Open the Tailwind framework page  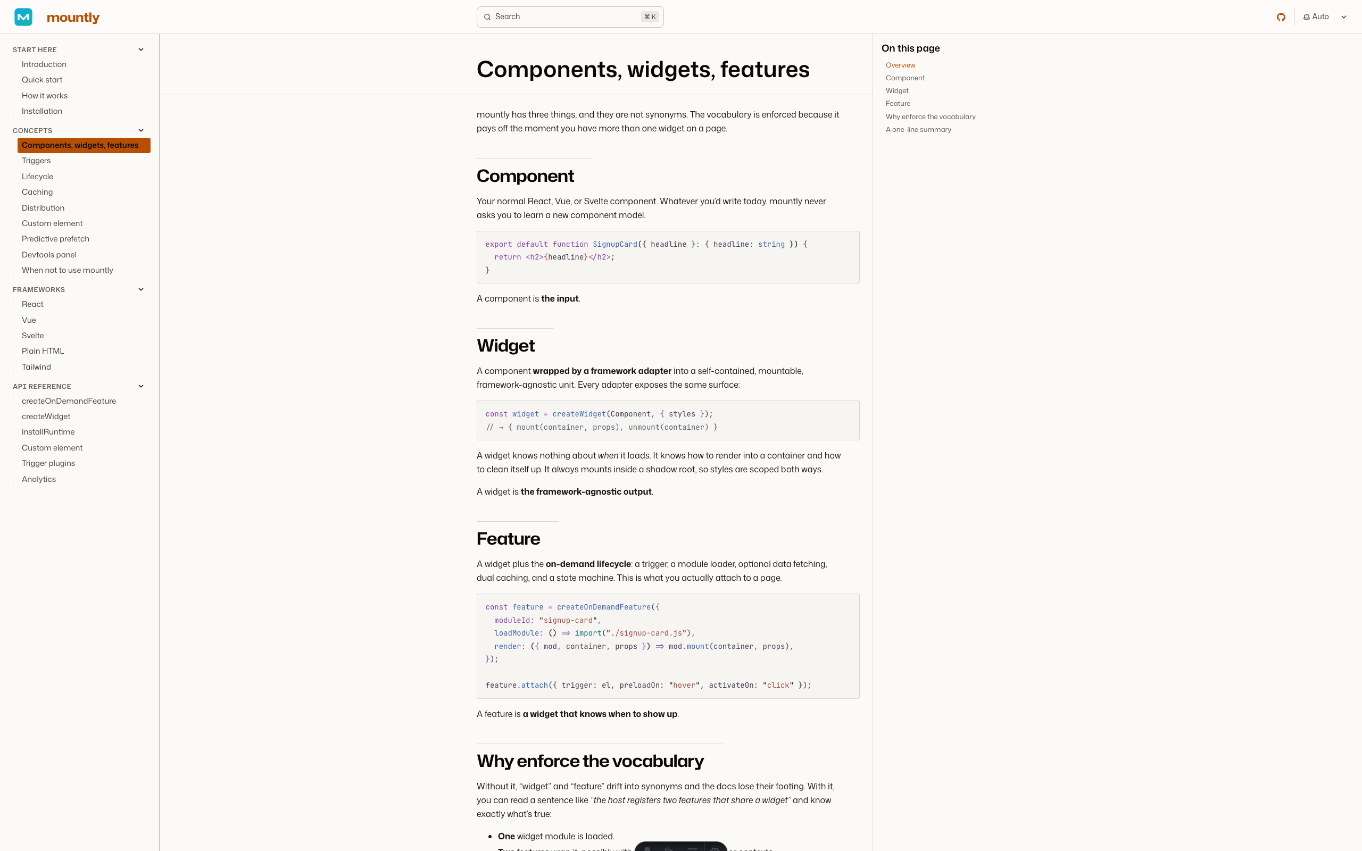click(x=36, y=367)
